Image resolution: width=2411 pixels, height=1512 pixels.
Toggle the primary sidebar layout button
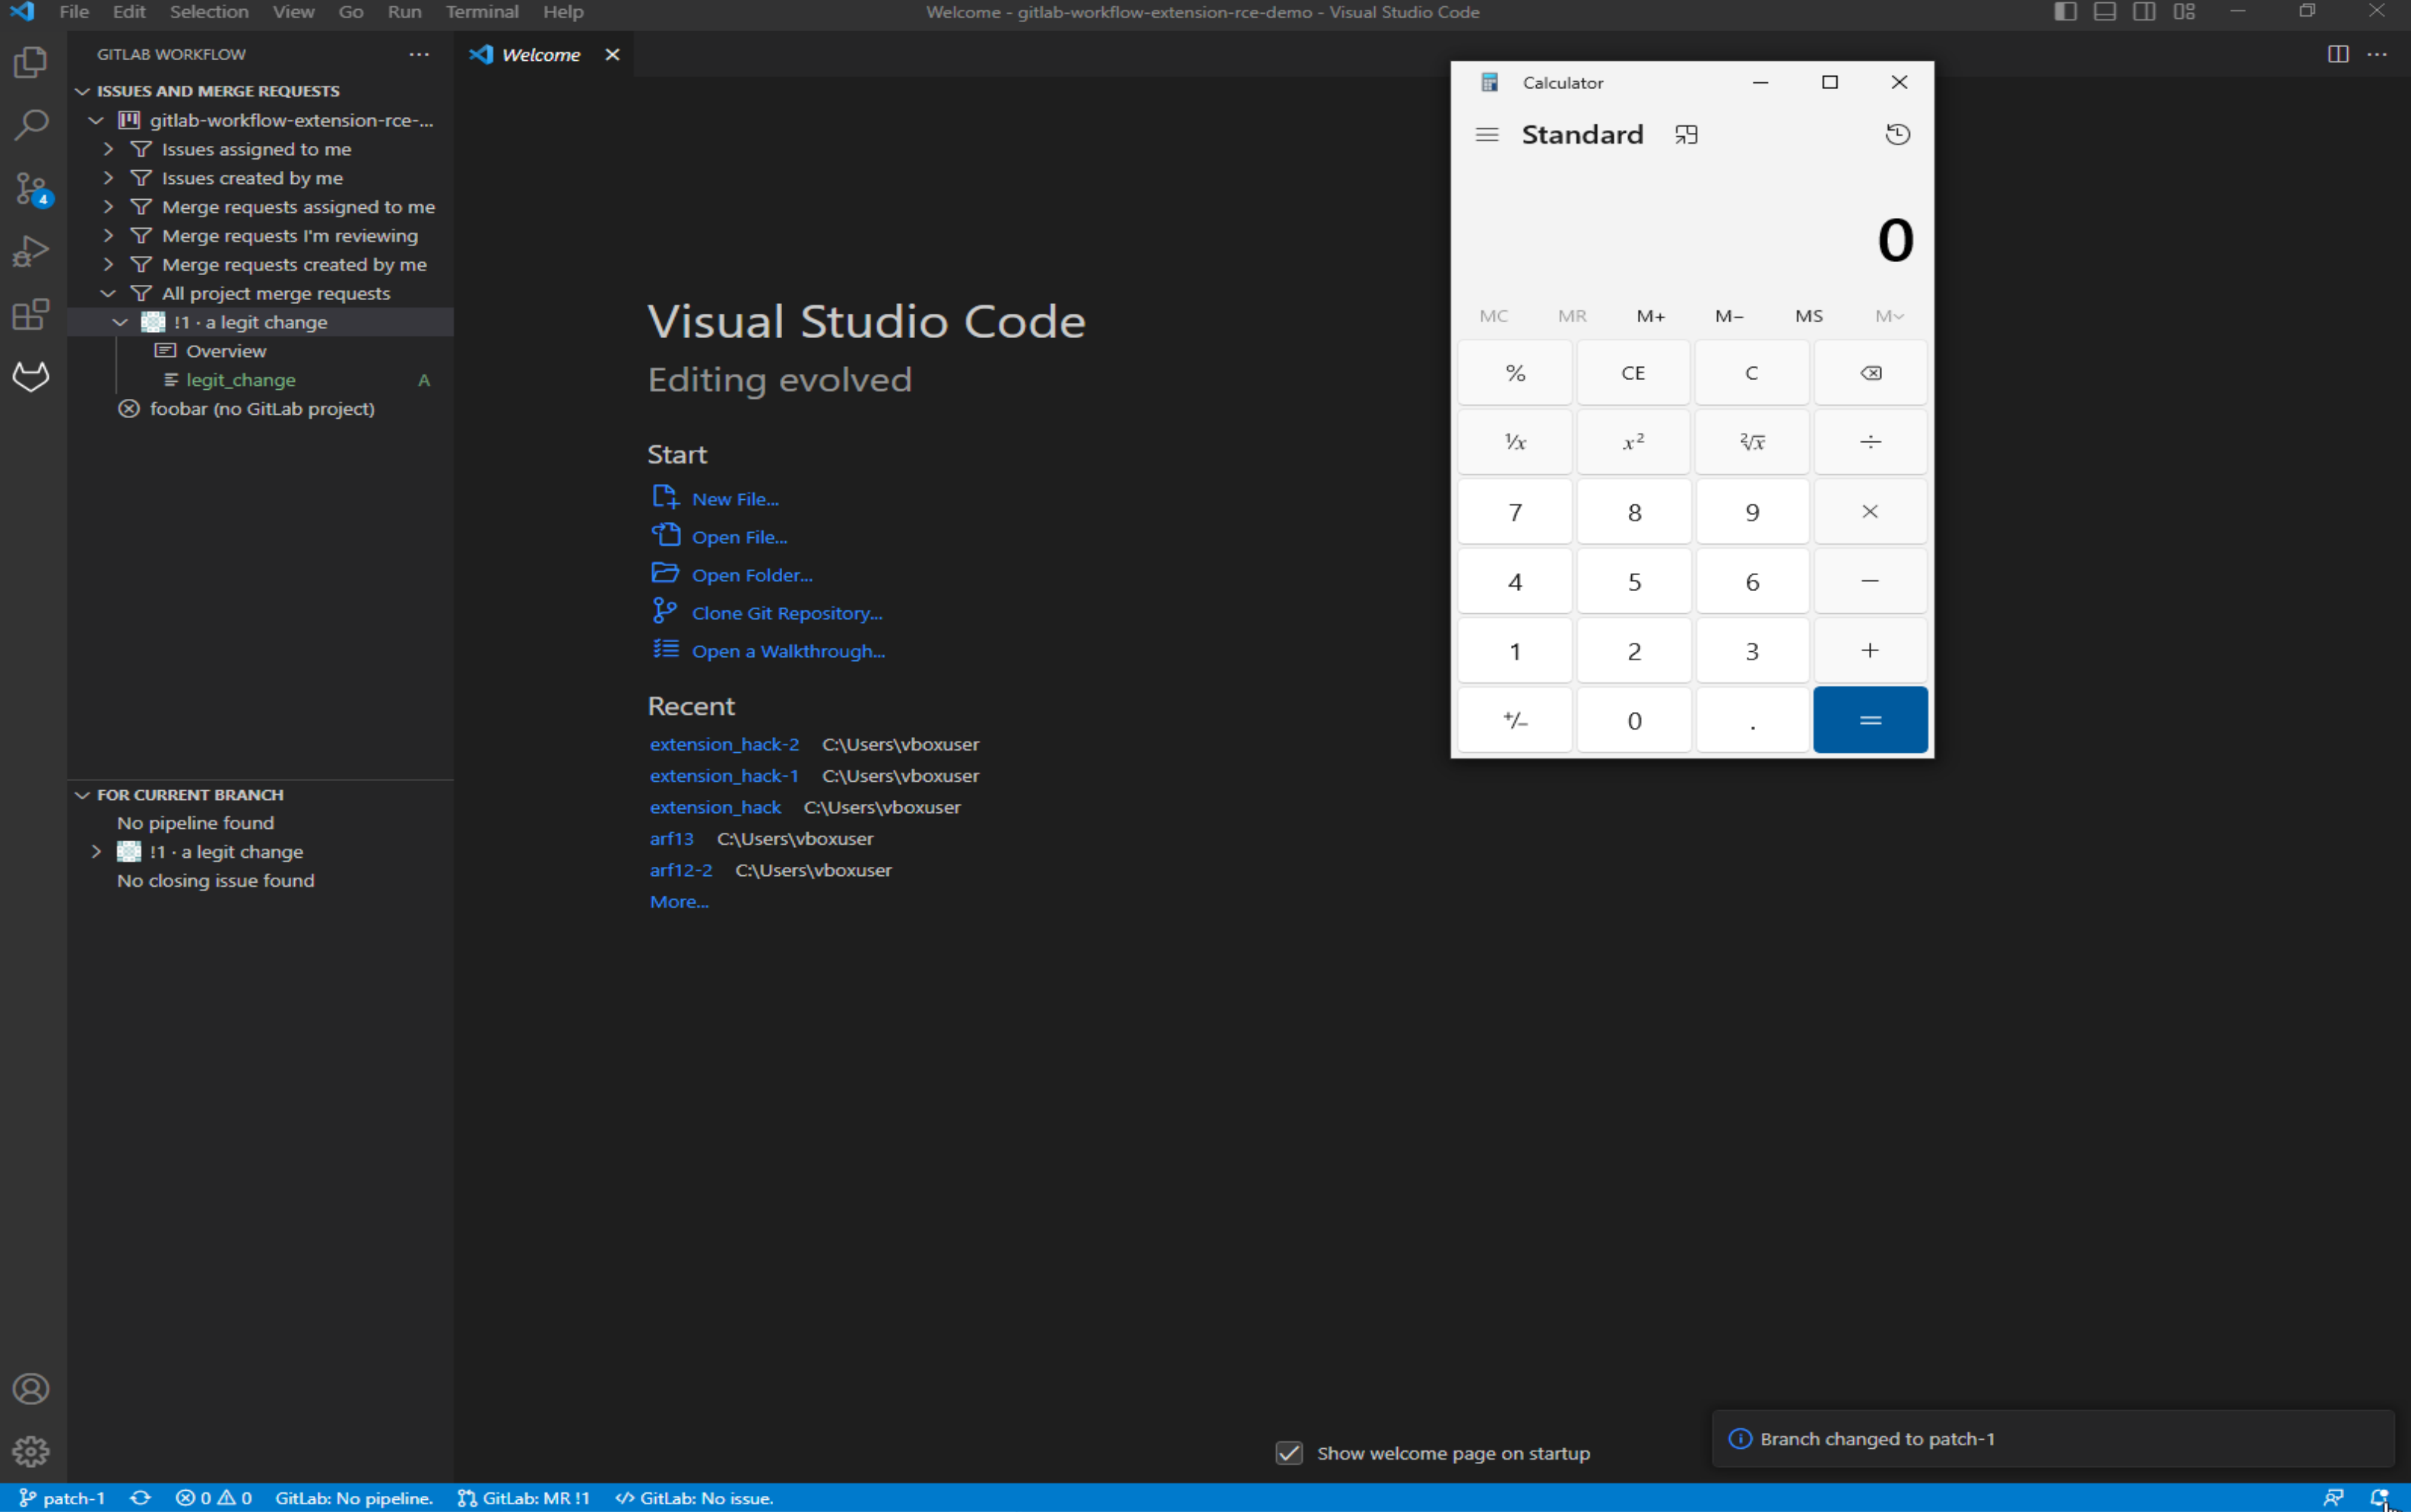tap(2065, 12)
